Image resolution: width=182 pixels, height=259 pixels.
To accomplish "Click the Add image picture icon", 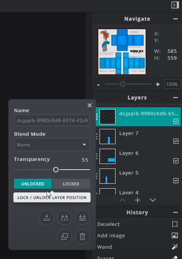I will pos(175,235).
